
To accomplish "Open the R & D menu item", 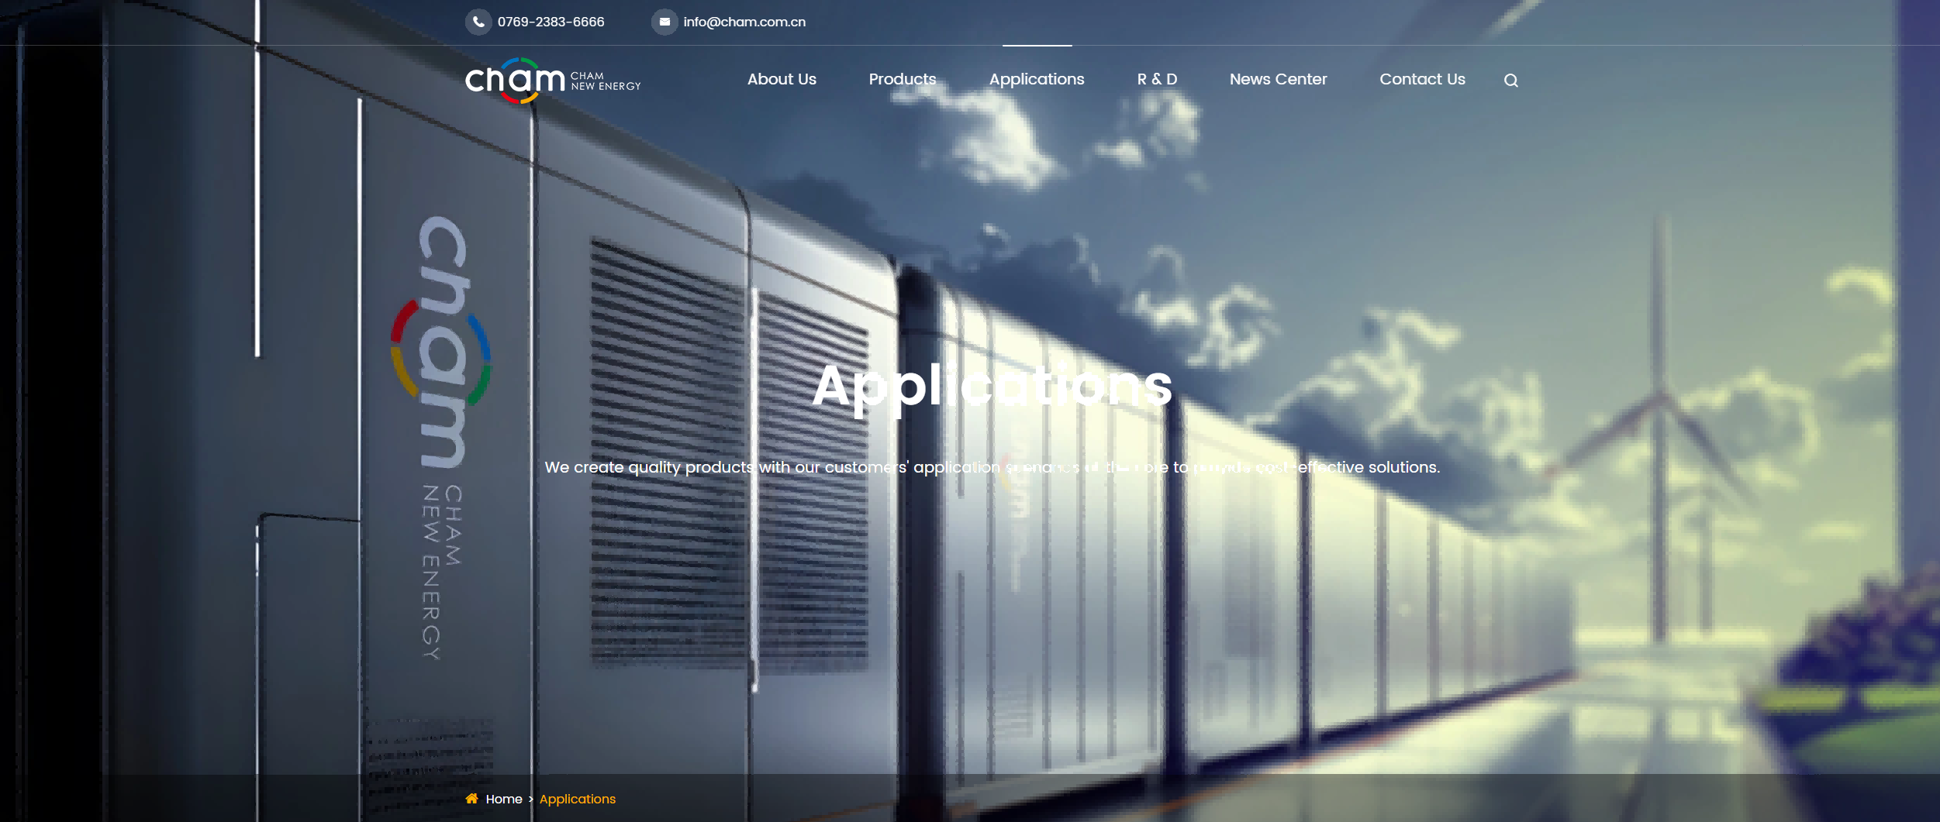I will [x=1156, y=79].
